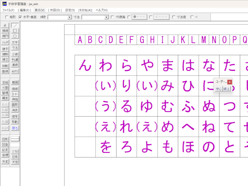This screenshot has height=186, width=248.
Task: Select the 消去 erase tool
Action: coord(15,110)
